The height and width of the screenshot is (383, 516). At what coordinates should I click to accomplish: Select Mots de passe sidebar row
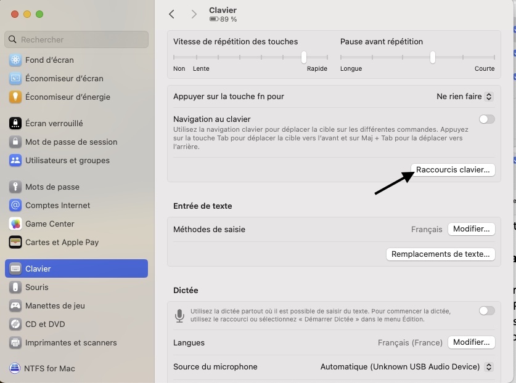coord(76,187)
